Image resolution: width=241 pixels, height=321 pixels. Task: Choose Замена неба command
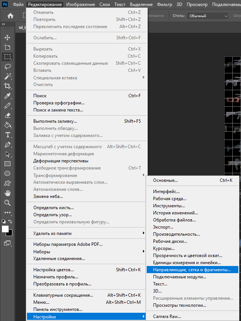pyautogui.click(x=87, y=196)
